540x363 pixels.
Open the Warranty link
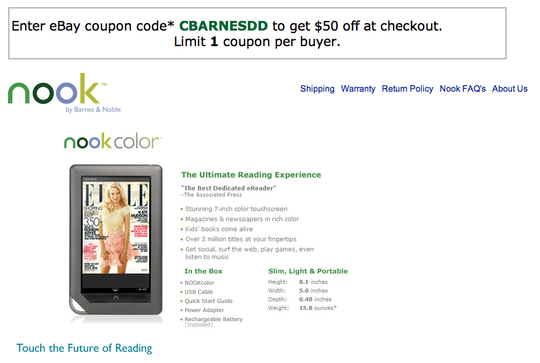click(x=358, y=89)
